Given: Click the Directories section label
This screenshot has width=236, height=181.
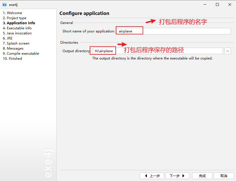Looking at the screenshot, I should (69, 43).
